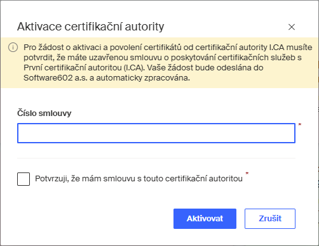Viewport: 319px width, 246px height.
Task: Submit activation with the blue Aktivovat button
Action: [x=205, y=219]
